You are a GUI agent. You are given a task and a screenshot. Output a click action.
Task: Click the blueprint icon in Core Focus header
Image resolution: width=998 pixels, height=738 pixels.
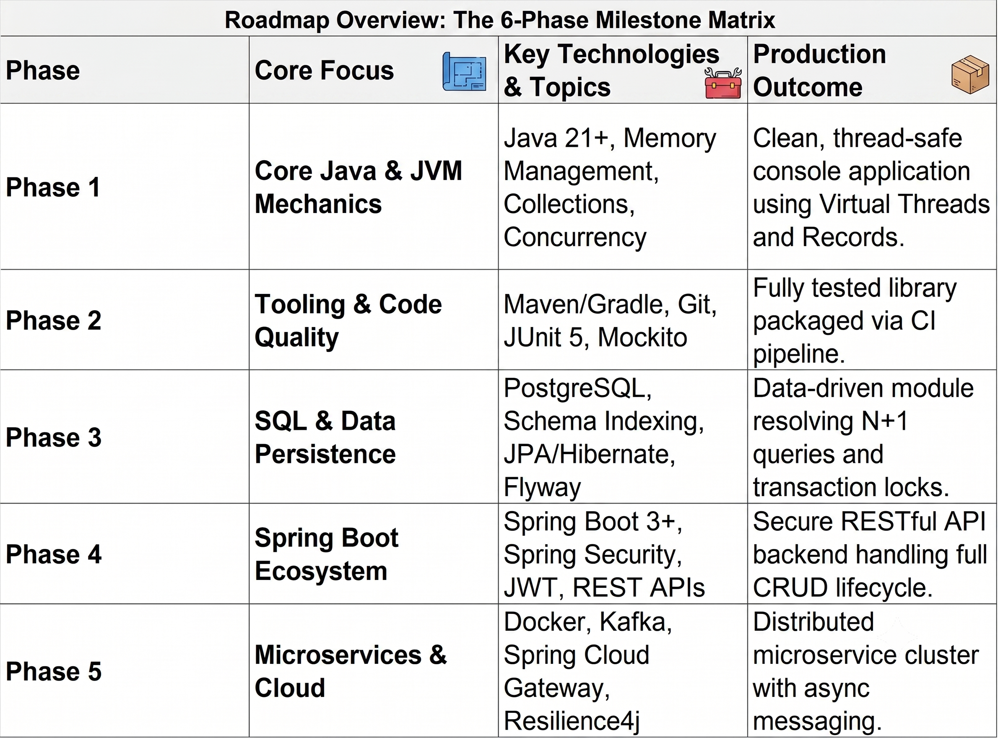click(x=464, y=71)
